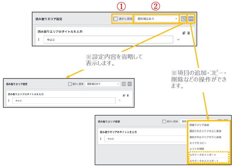Click the copy icon in the middle-left panel

coord(124,95)
